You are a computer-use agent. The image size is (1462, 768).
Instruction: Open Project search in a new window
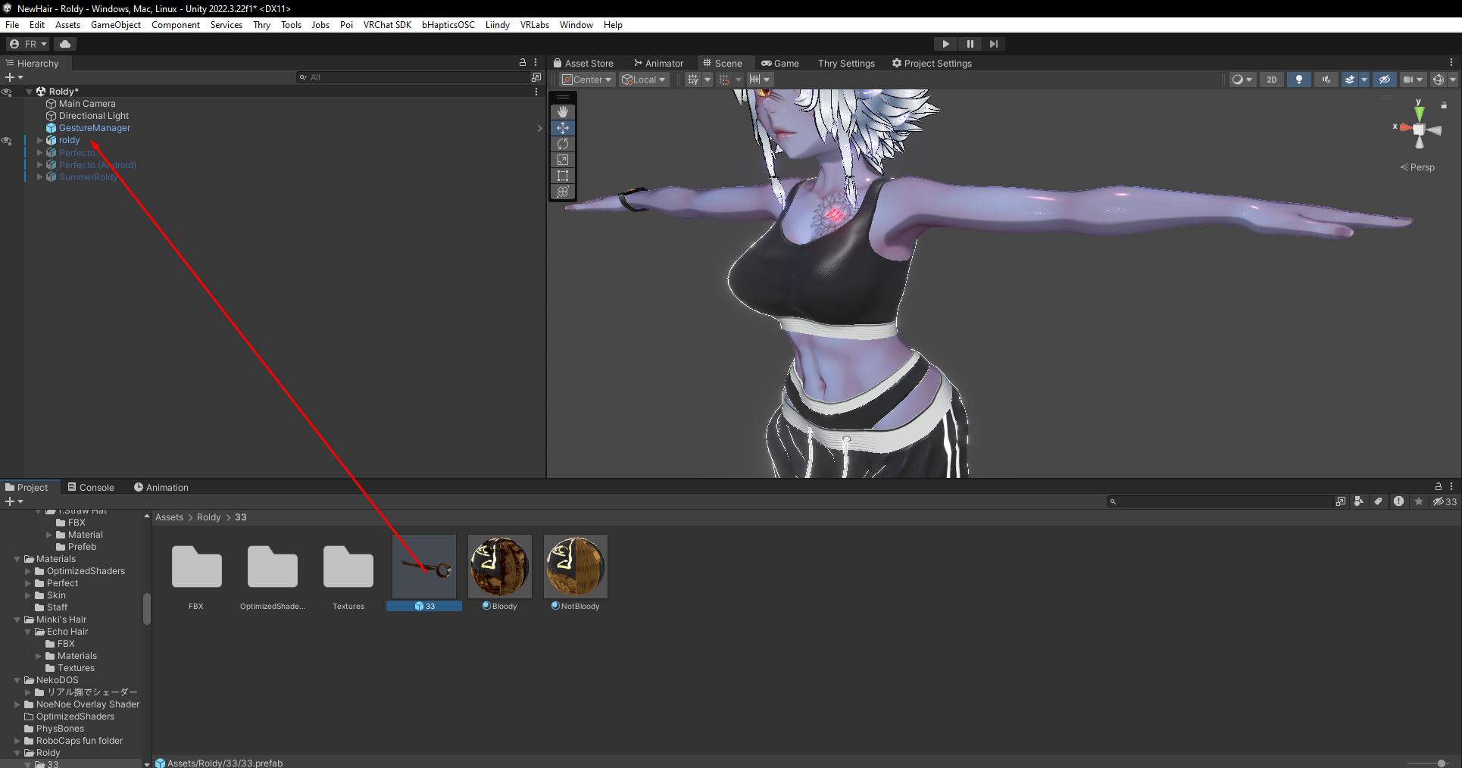(1341, 501)
